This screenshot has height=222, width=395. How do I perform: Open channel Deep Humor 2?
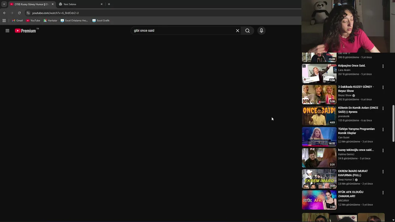click(x=346, y=179)
